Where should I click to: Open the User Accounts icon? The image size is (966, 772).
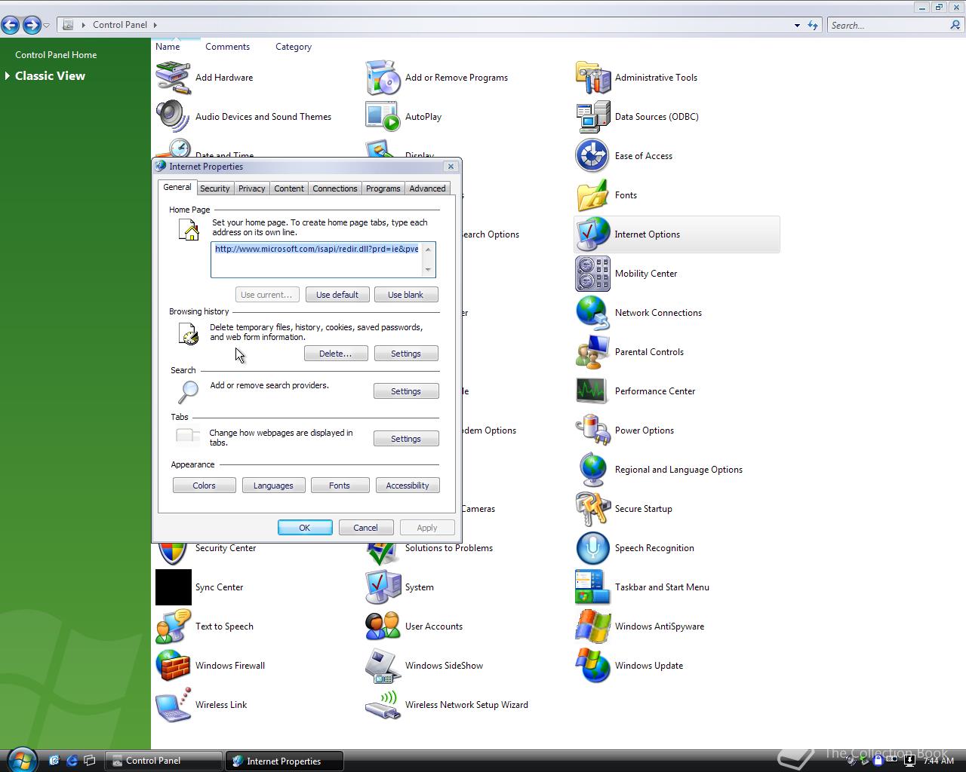tap(383, 626)
